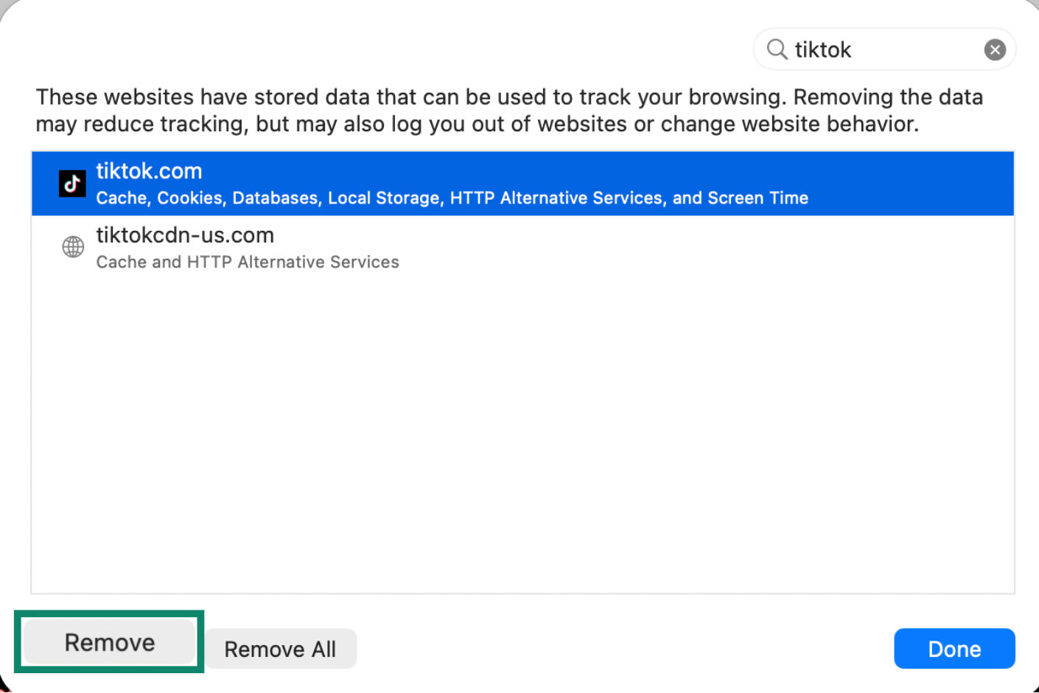
Task: Click the globe icon beside tiktokcdn-us.com
Action: coord(71,247)
